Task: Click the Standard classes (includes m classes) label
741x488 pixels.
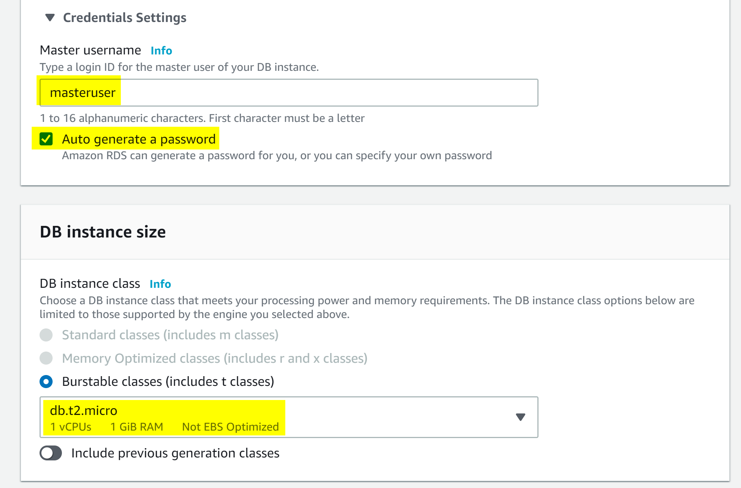Action: [x=170, y=335]
